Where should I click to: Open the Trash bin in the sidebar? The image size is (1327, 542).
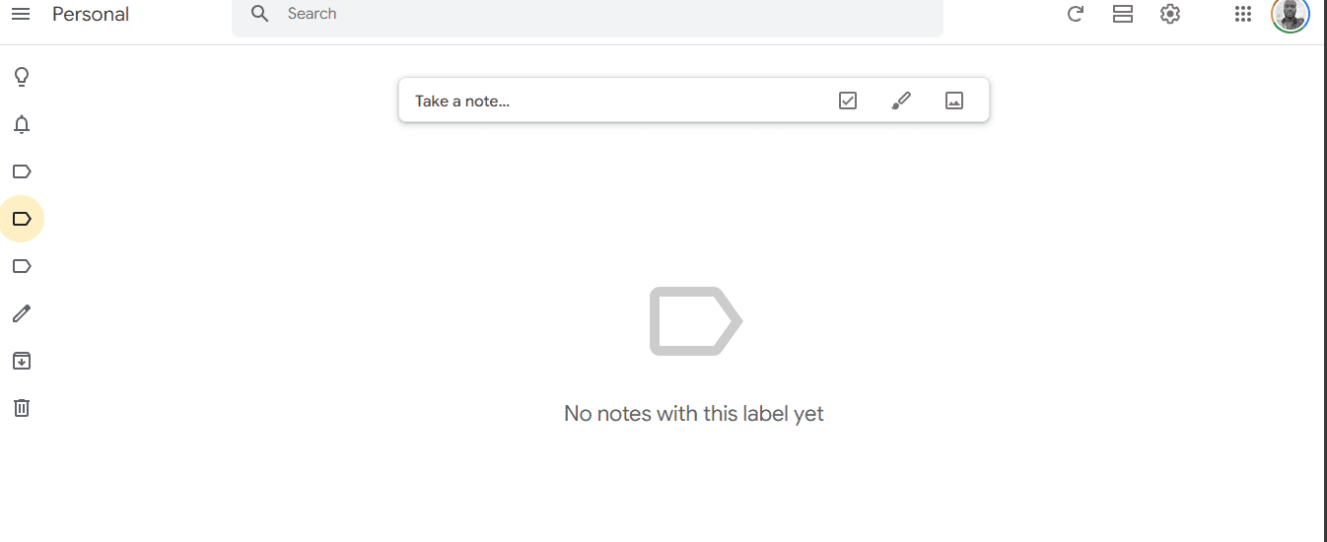(22, 408)
